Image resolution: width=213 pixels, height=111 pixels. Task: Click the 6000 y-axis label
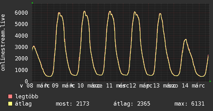pos(21,13)
